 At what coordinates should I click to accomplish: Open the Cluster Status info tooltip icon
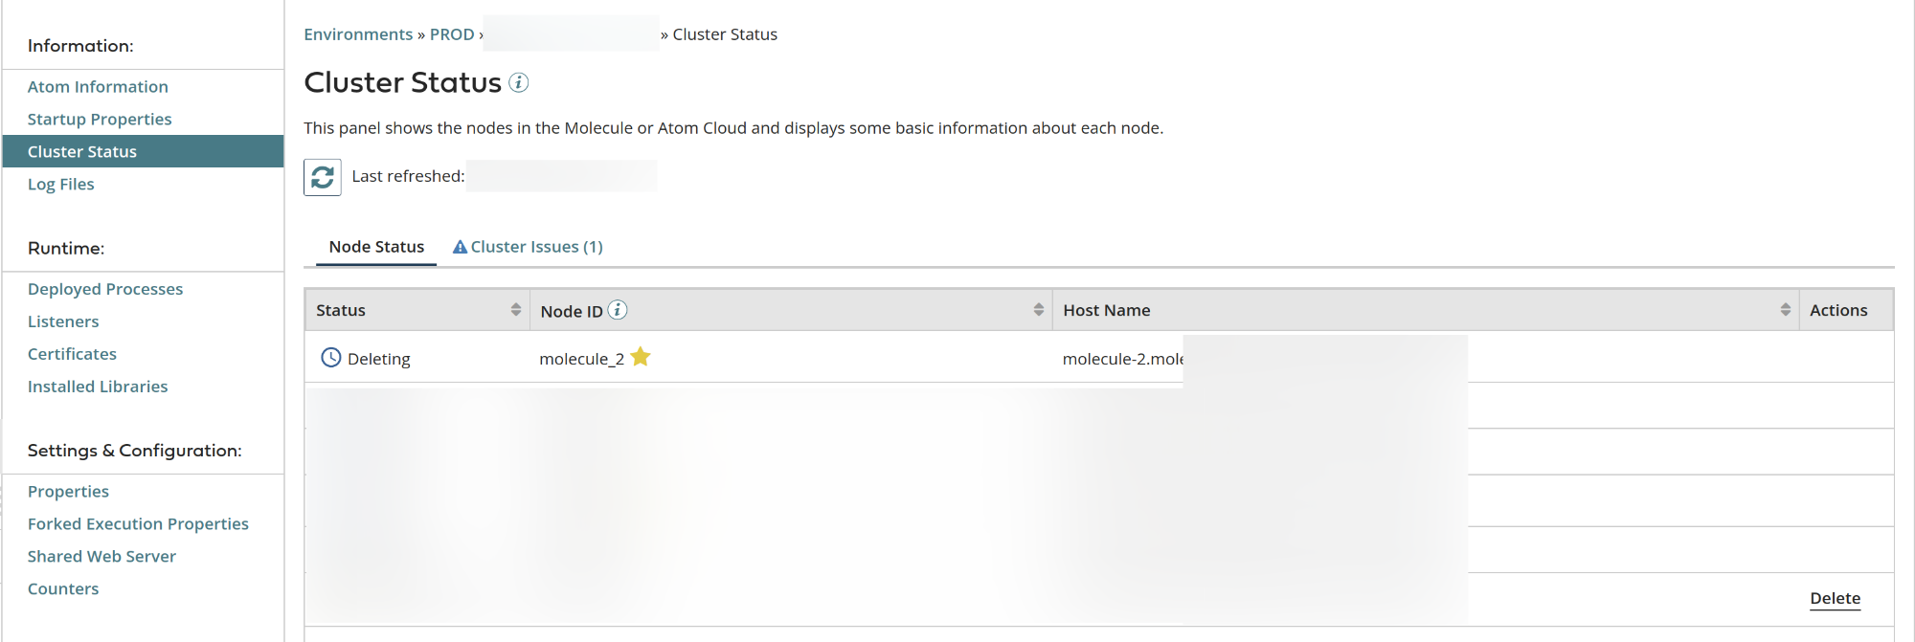pos(520,84)
